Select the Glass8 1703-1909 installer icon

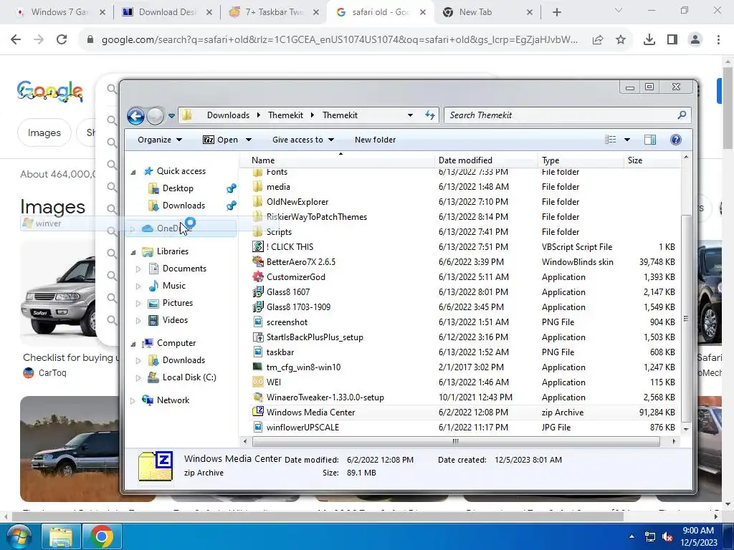[257, 307]
